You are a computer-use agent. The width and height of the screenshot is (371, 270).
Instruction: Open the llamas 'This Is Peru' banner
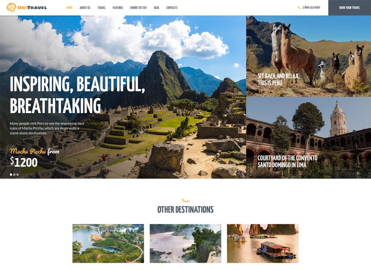(x=309, y=56)
